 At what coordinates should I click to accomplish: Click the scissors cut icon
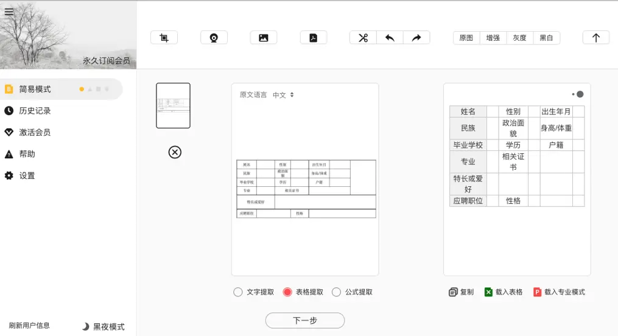(x=363, y=38)
